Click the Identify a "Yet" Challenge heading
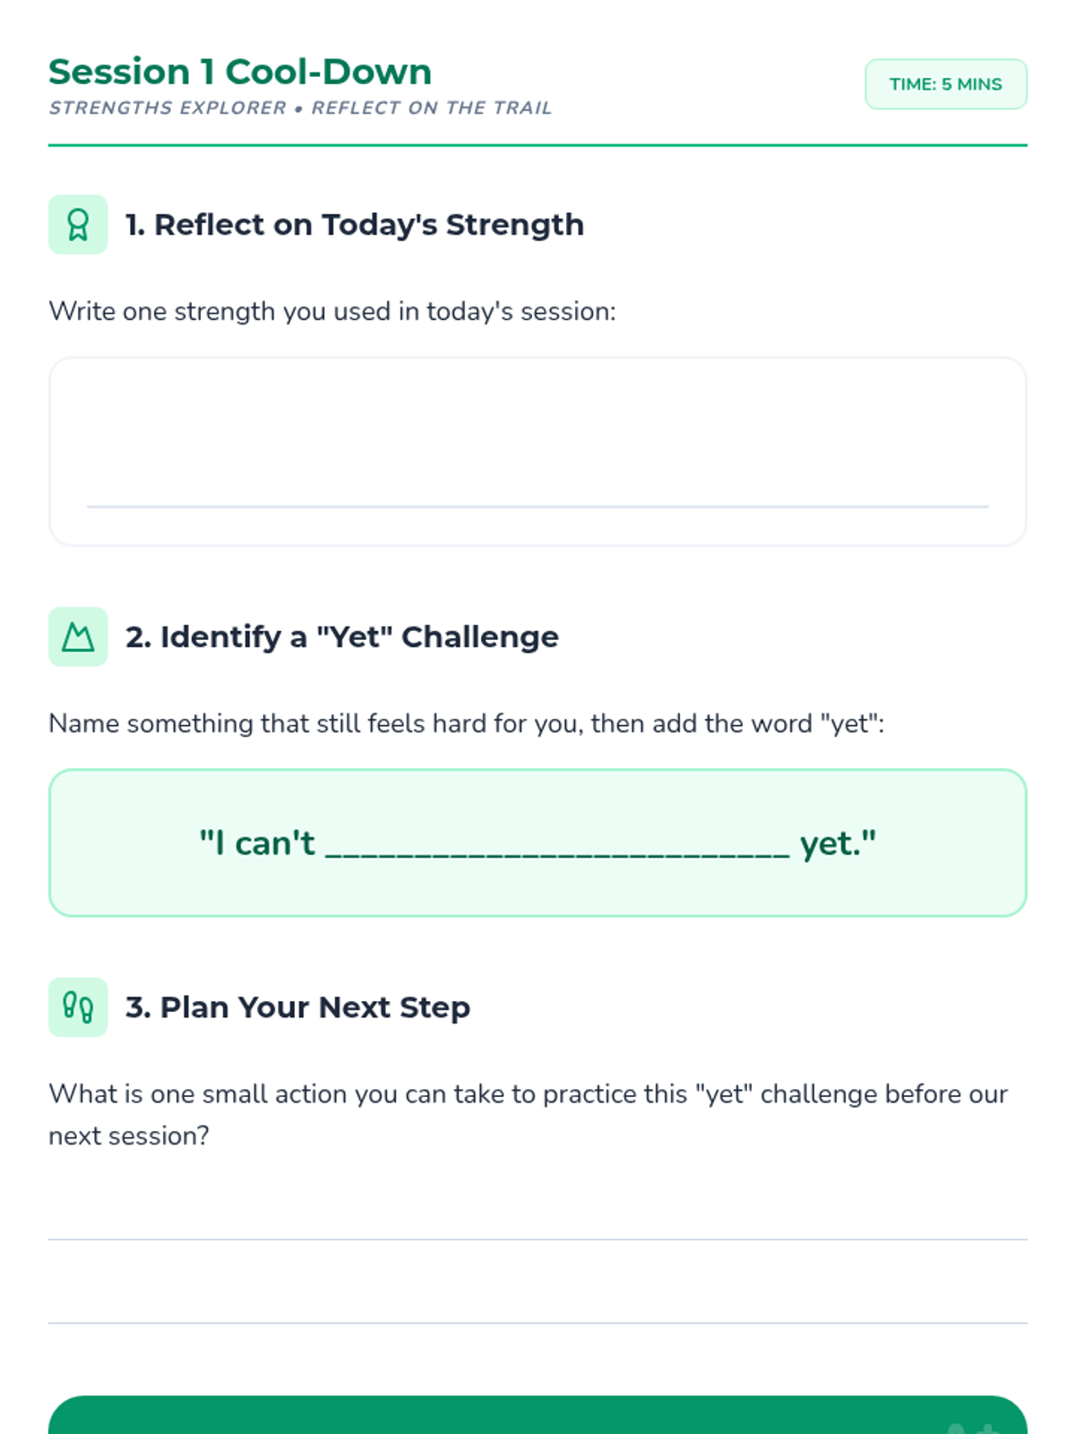Screen dimensions: 1075x1434 (x=341, y=637)
